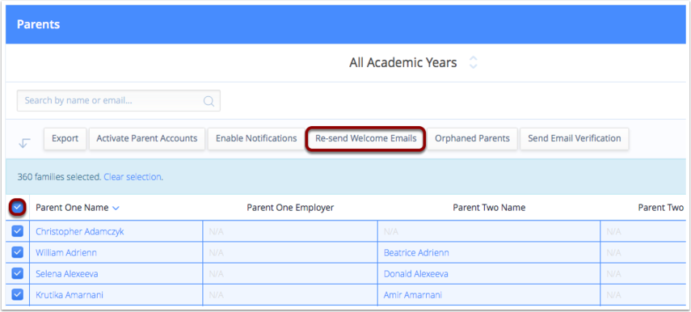Click the Parent One Employer column header
Viewport: 691px width, 312px height.
click(x=290, y=208)
